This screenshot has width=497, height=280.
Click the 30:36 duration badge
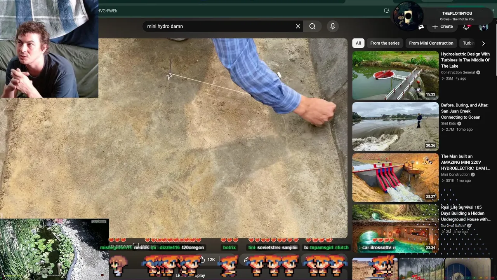tap(430, 145)
